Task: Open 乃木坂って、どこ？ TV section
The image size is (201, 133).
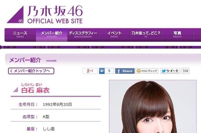Action: pyautogui.click(x=146, y=35)
